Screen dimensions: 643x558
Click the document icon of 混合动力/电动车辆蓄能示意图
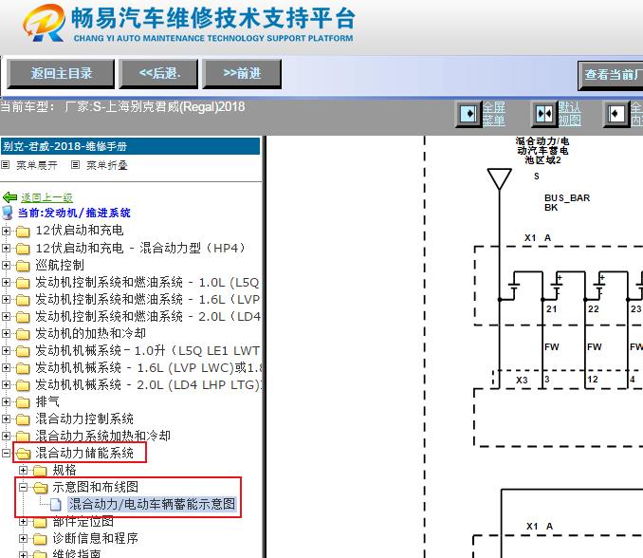tap(56, 505)
